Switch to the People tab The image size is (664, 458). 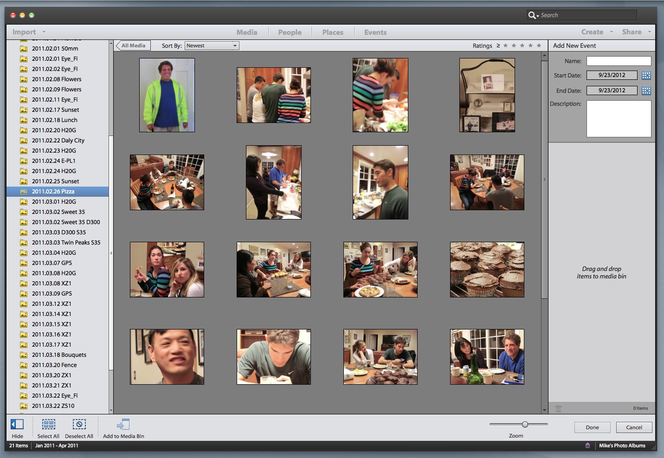pos(290,32)
